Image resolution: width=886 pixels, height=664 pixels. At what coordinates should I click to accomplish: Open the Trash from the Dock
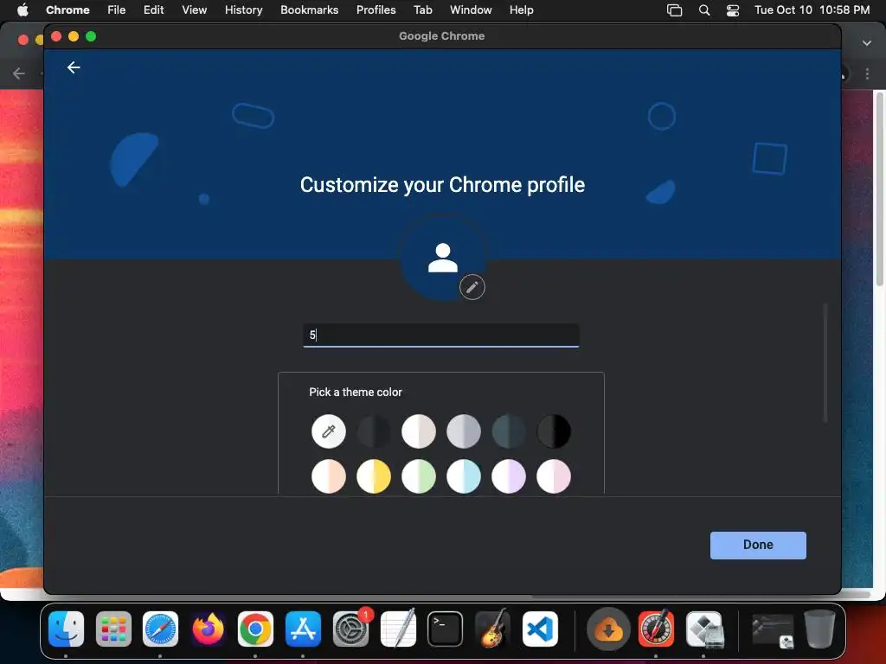click(819, 629)
